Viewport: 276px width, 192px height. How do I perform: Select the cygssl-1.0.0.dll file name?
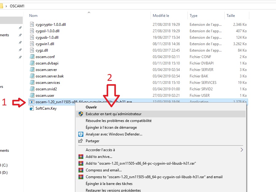[x=48, y=31]
